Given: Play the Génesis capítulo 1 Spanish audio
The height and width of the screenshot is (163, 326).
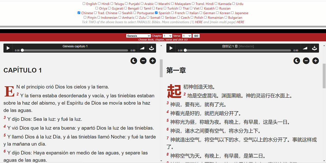Looking at the screenshot, I should [8, 48].
